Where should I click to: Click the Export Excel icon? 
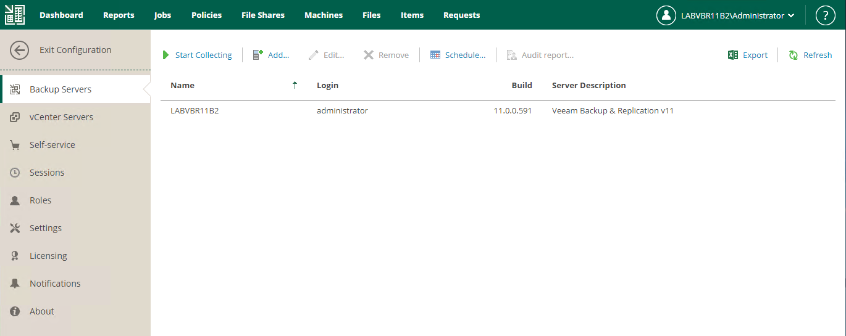pos(733,55)
